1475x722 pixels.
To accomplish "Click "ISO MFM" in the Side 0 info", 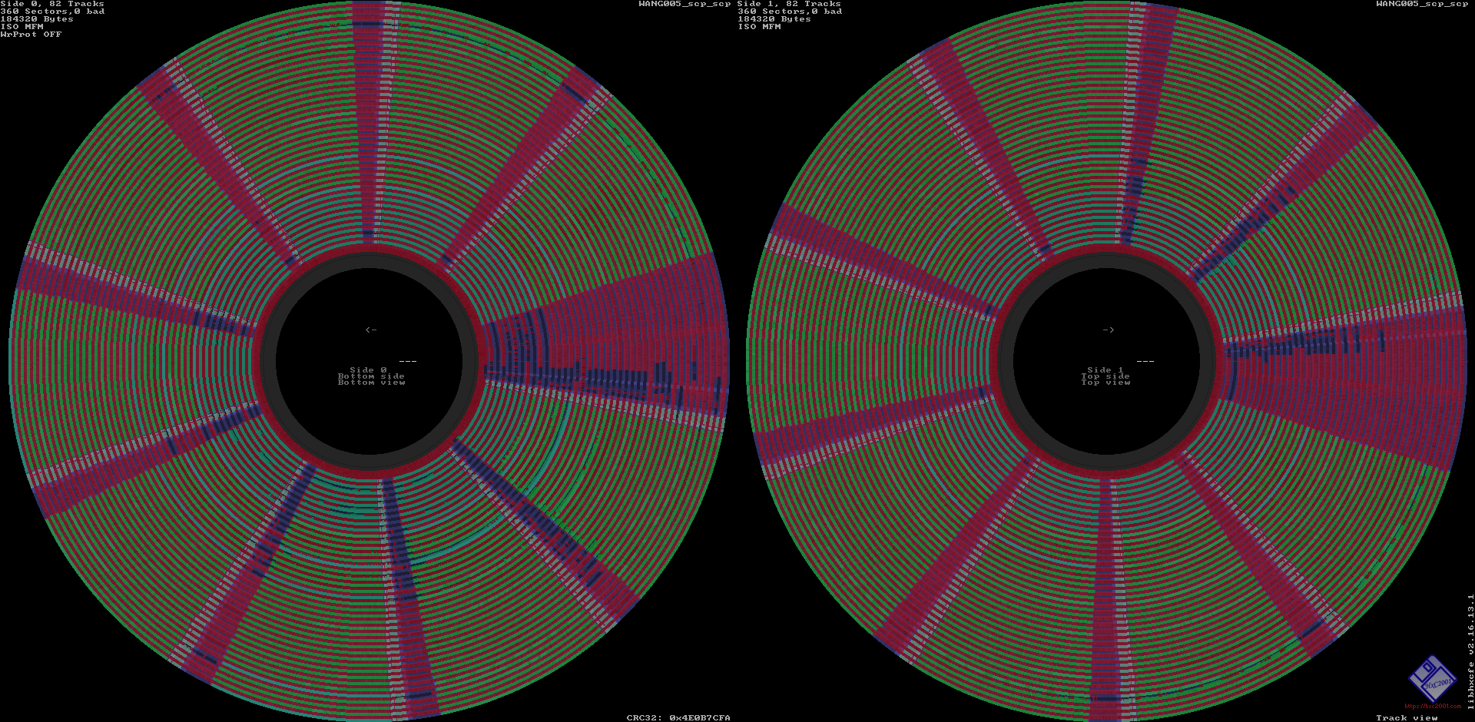I will coord(22,27).
